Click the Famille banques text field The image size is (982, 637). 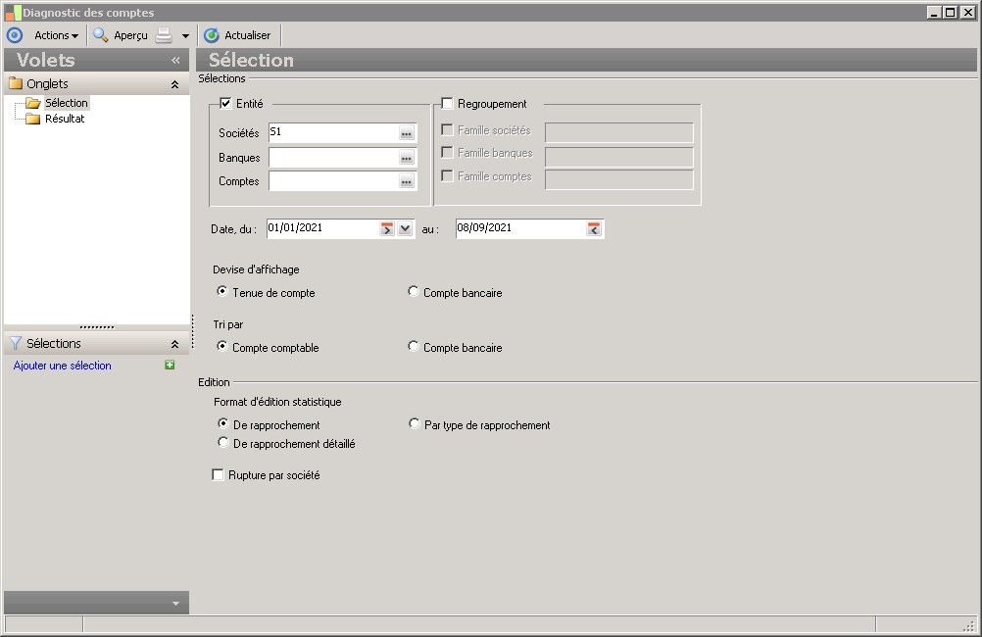click(x=618, y=157)
